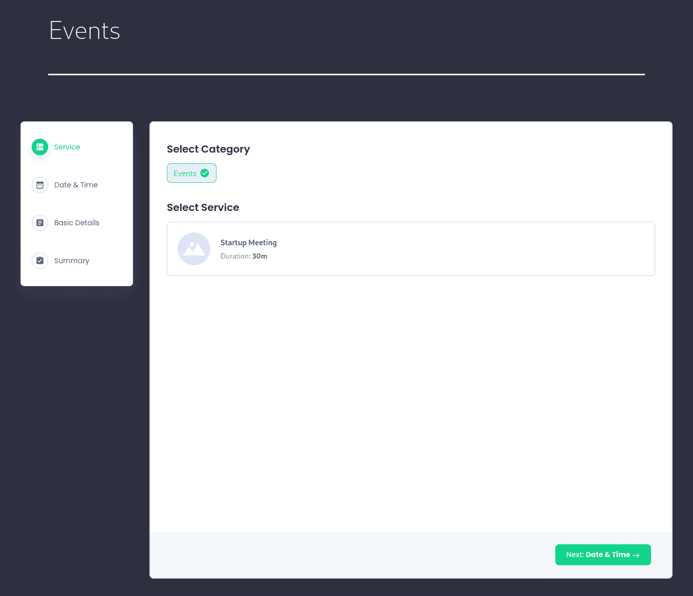Click the Select Service heading
The image size is (693, 596).
[x=203, y=207]
